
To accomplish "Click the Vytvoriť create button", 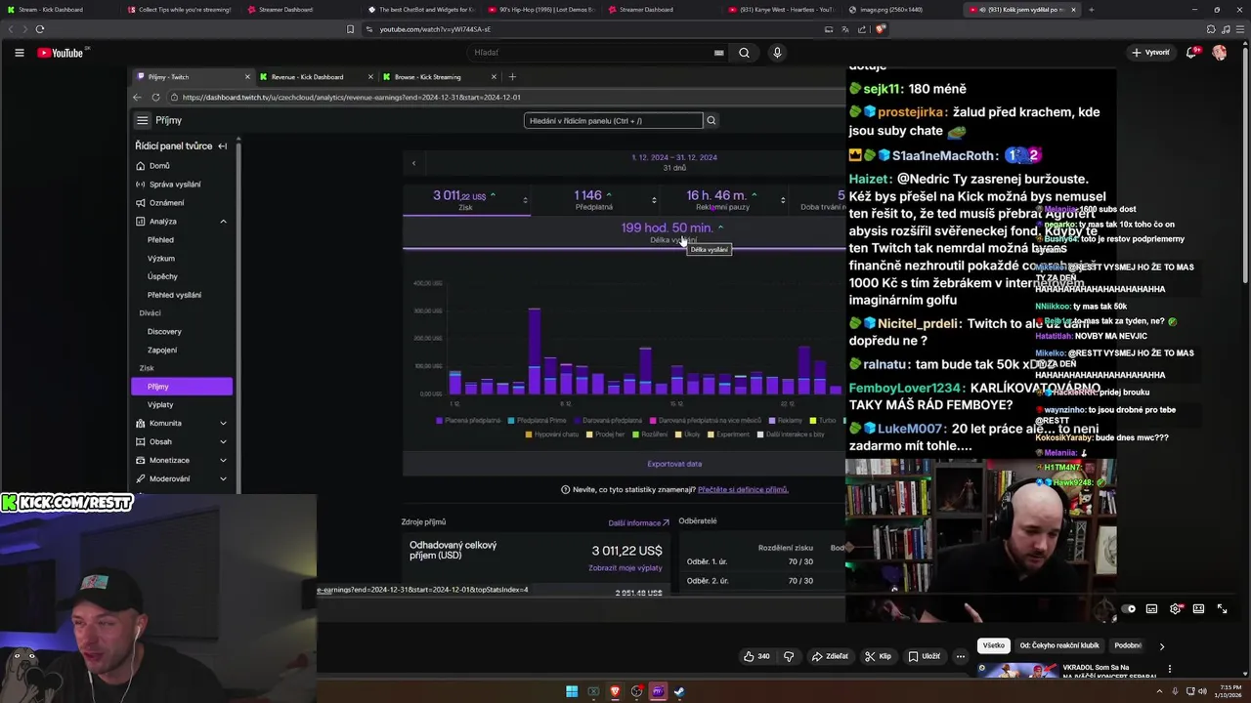I will 1150,53.
